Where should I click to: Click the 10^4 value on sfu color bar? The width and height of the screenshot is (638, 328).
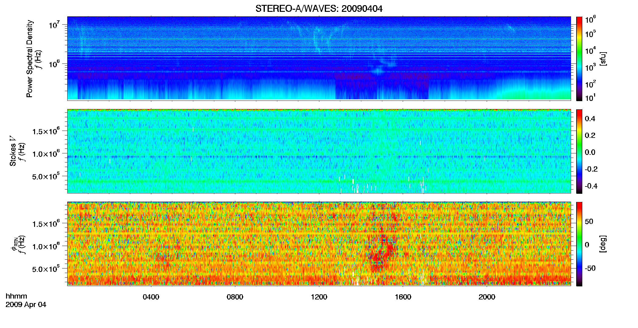click(590, 51)
